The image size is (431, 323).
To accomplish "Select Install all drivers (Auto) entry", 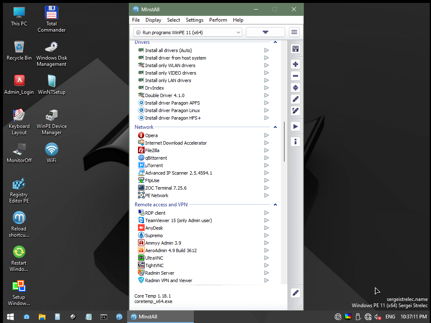I will coord(168,50).
